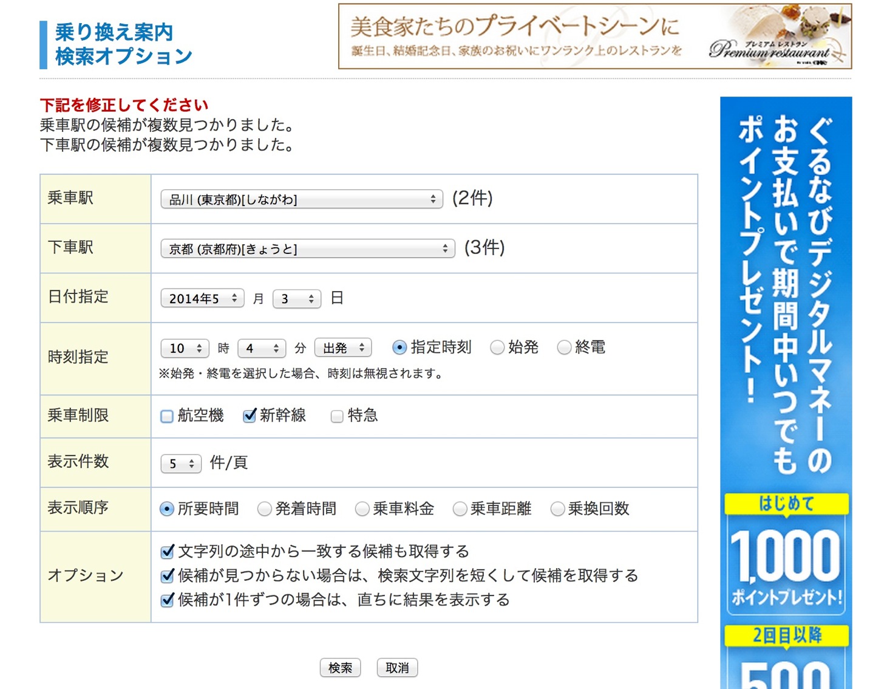Select 所要時間 sort order radio

167,509
